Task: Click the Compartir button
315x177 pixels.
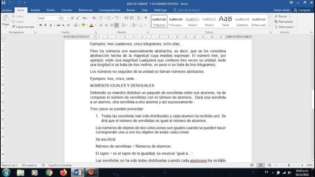Action: click(302, 10)
